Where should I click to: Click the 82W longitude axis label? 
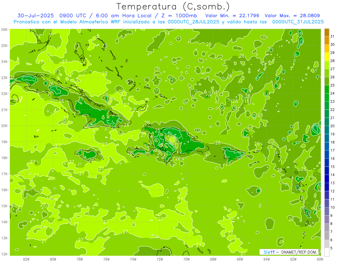[26, 259]
